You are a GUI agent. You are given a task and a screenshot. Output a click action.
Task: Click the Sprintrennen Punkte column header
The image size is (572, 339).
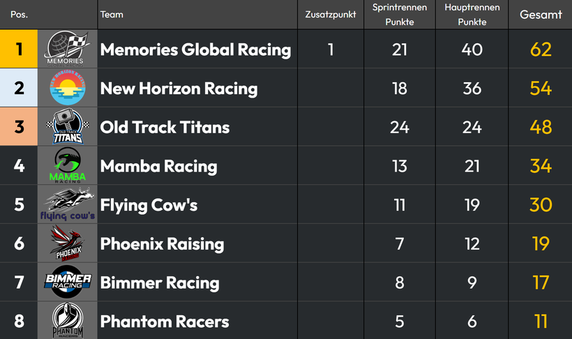(x=400, y=15)
